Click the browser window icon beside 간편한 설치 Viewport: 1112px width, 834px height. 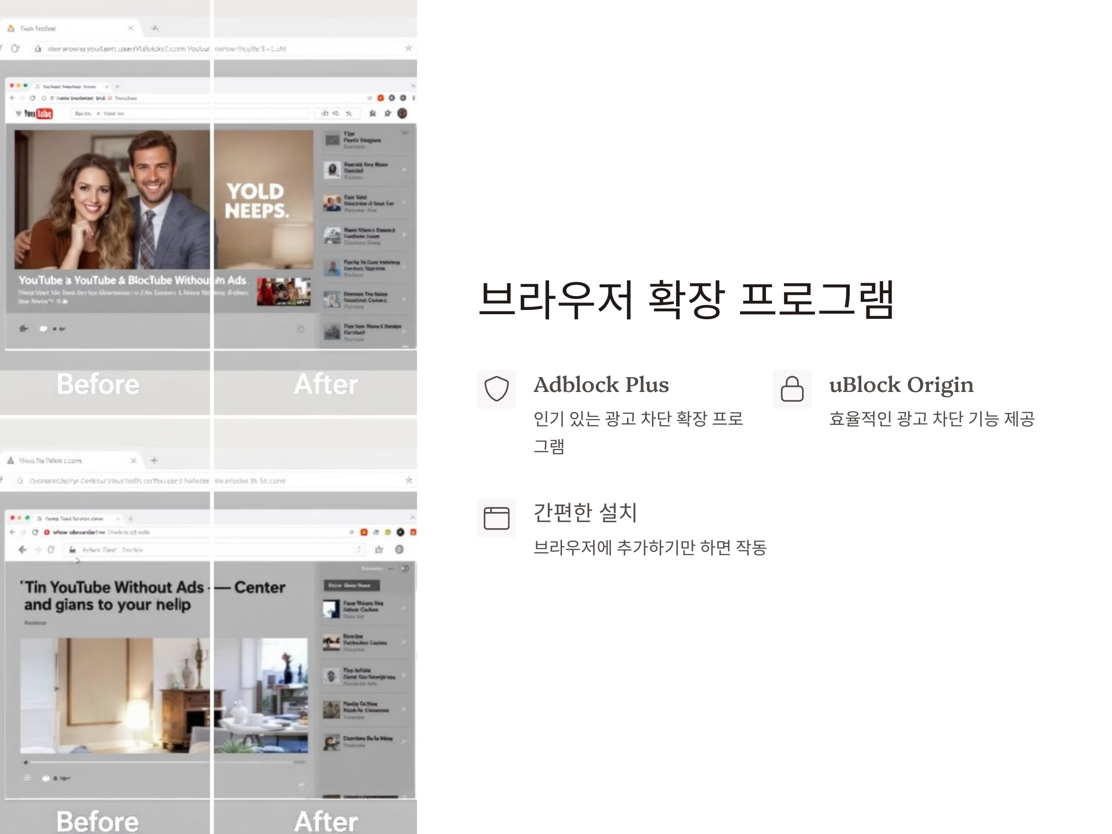click(x=496, y=518)
